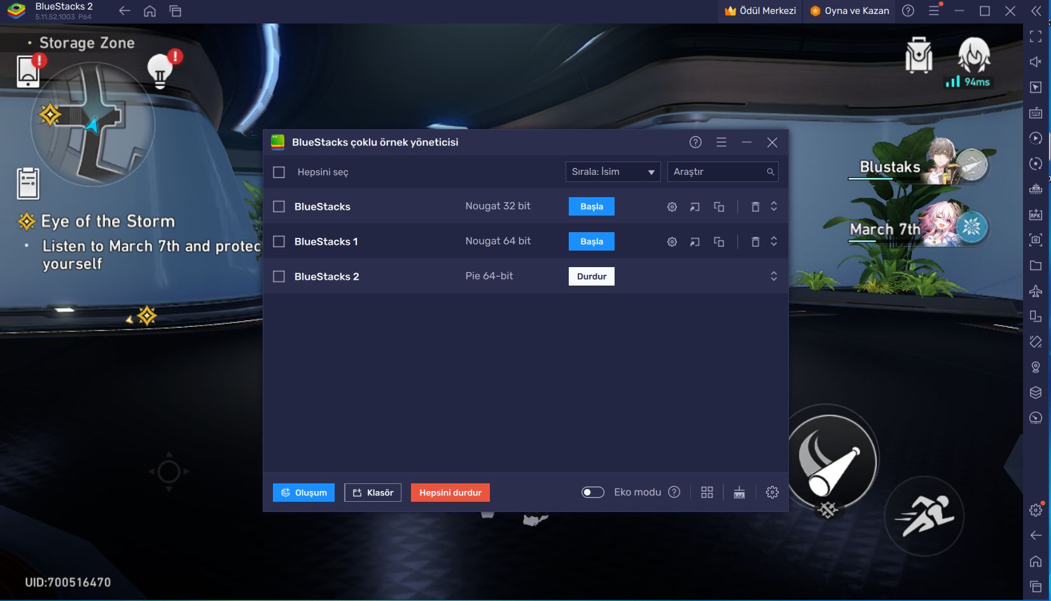1051x601 pixels.
Task: Mute volume from right sidebar
Action: point(1036,62)
